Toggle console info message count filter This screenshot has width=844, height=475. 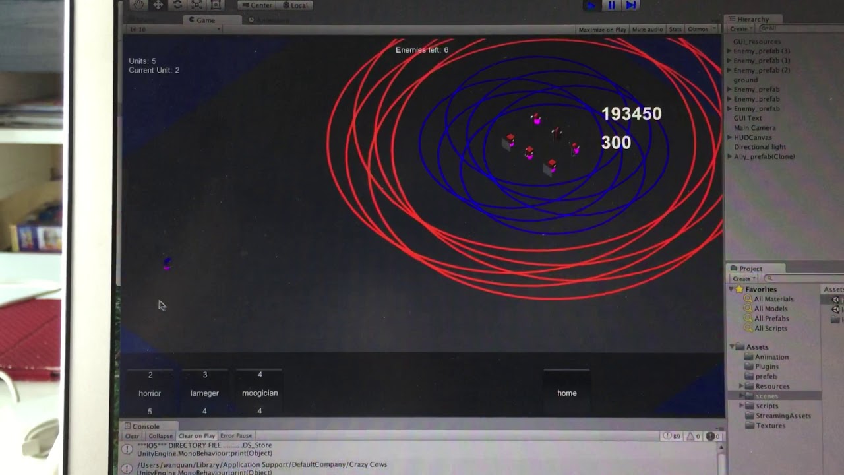pyautogui.click(x=672, y=436)
